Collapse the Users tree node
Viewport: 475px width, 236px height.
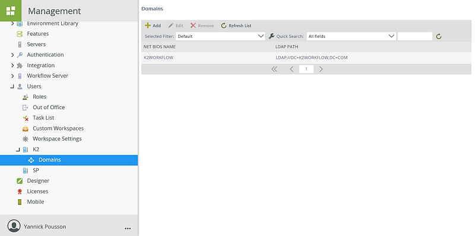(x=12, y=87)
